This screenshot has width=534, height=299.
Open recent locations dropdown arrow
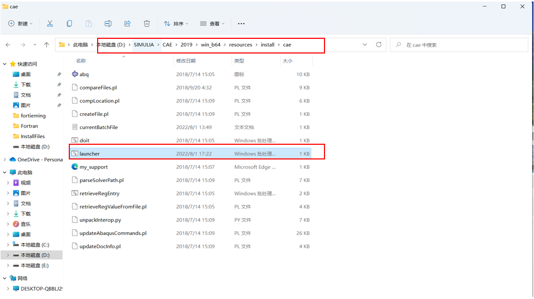click(35, 45)
